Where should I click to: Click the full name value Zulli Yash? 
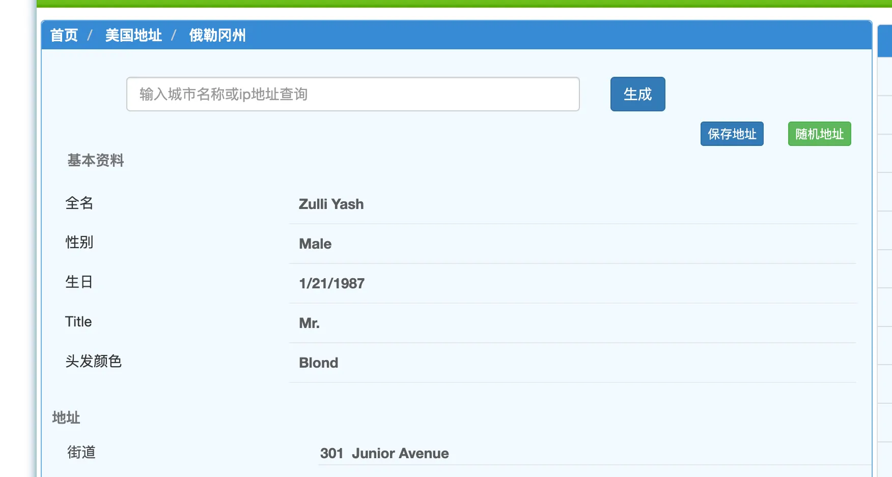(331, 204)
